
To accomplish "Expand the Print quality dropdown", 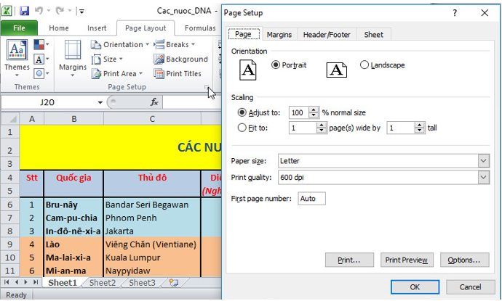I will coord(483,178).
